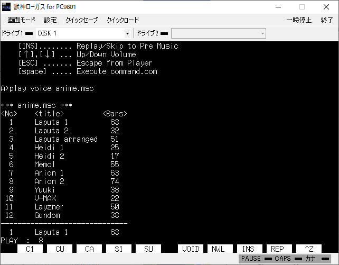Screen dimensions: 339x265
Task: Click the クイックセーブ menu item
Action: click(82, 20)
